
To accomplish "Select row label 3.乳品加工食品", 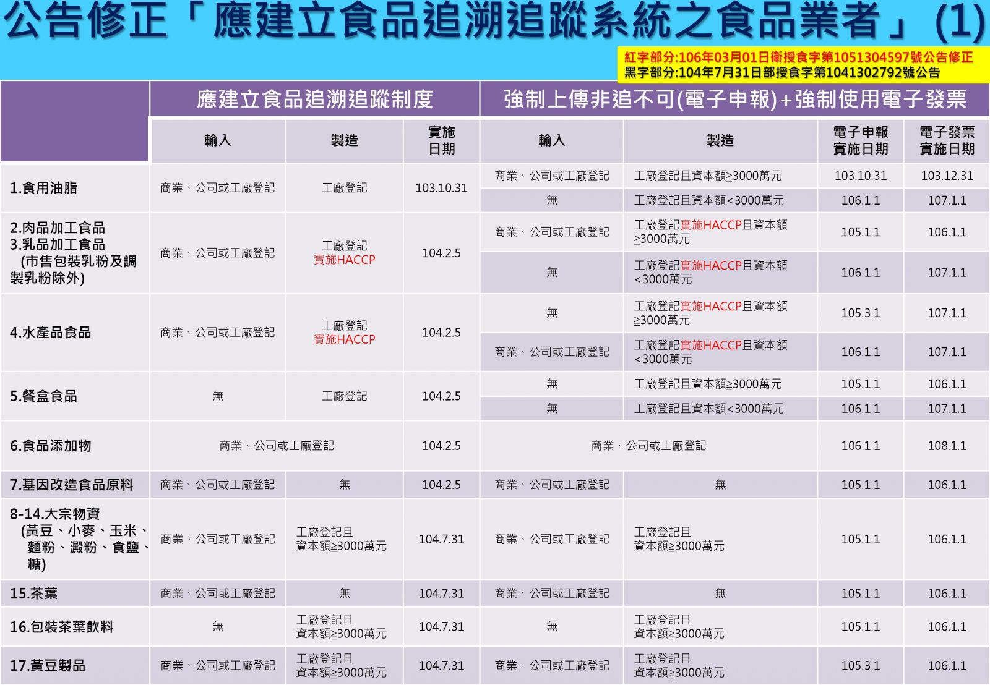I will coord(58,245).
